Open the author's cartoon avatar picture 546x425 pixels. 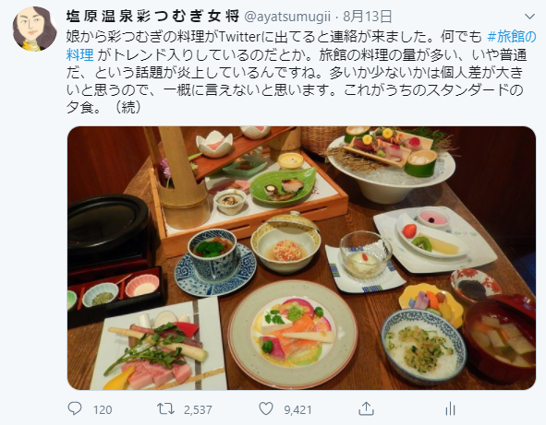34,29
